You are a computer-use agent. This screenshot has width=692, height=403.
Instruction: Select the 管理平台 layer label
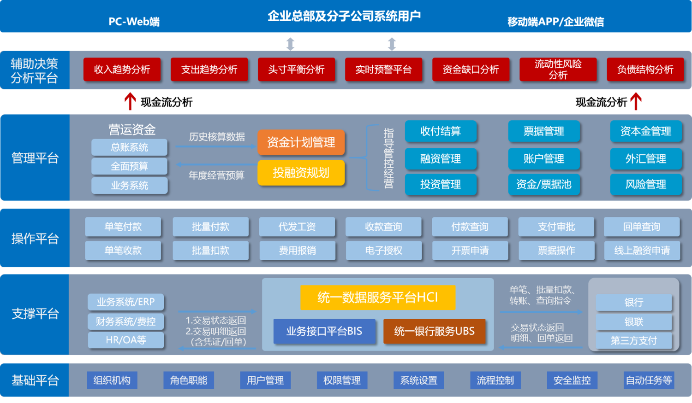tap(35, 158)
